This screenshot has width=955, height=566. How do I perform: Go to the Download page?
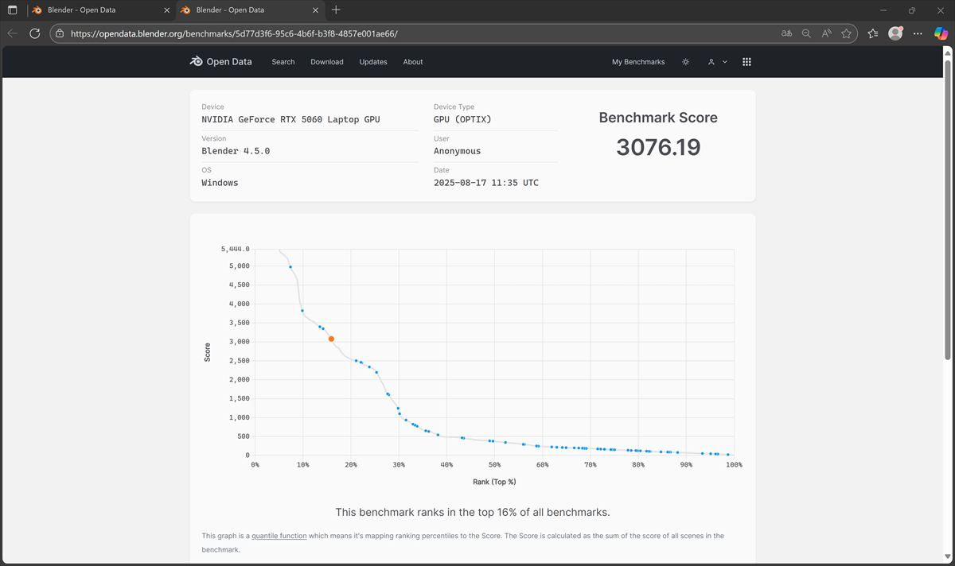pyautogui.click(x=327, y=62)
